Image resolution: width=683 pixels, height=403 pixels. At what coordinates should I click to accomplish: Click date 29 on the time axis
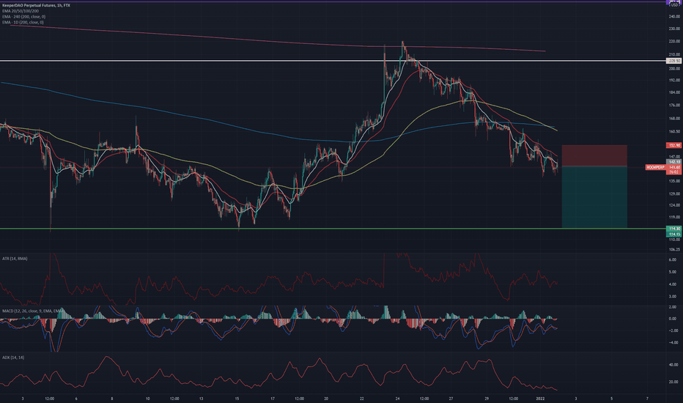point(487,398)
